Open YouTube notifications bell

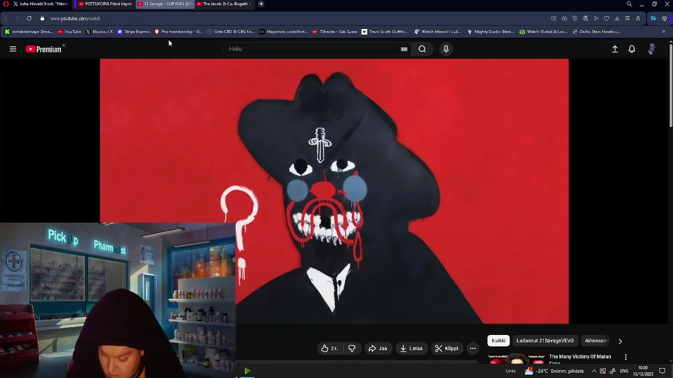(x=632, y=49)
